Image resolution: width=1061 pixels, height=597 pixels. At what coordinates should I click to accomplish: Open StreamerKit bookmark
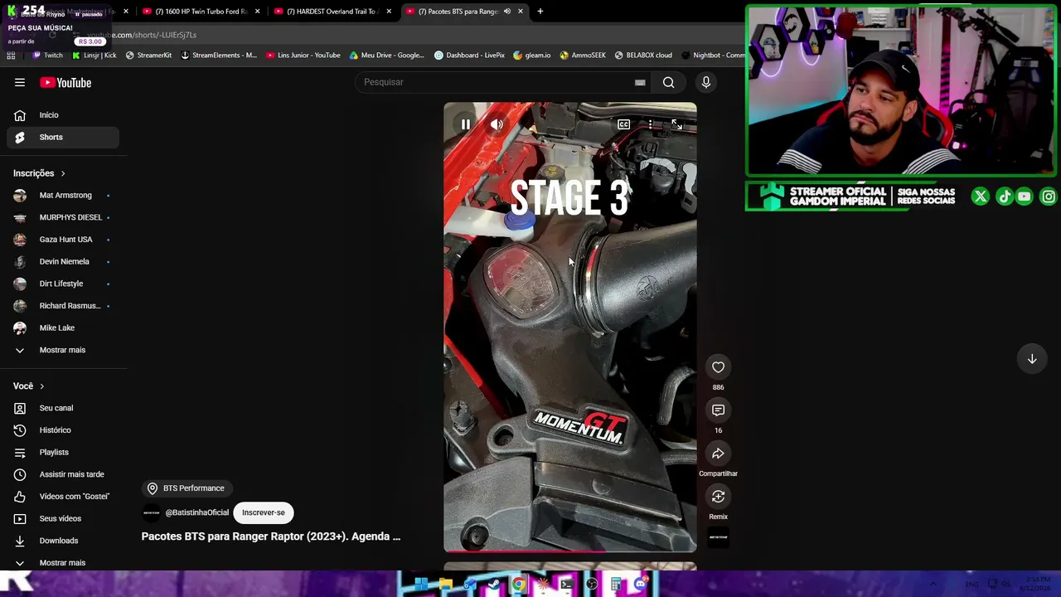click(x=148, y=56)
